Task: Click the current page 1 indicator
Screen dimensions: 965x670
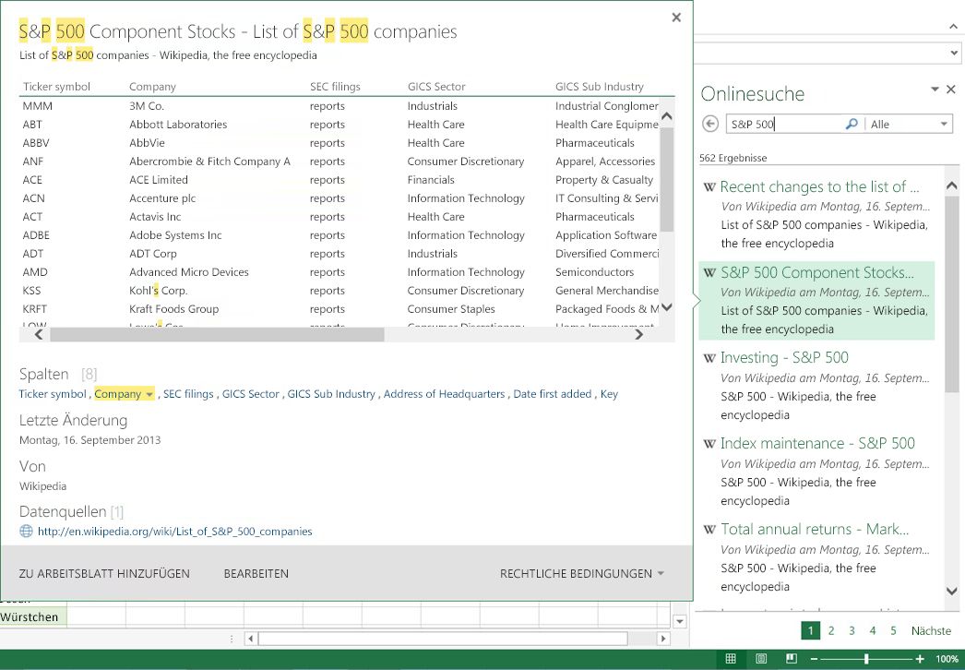Action: point(811,630)
